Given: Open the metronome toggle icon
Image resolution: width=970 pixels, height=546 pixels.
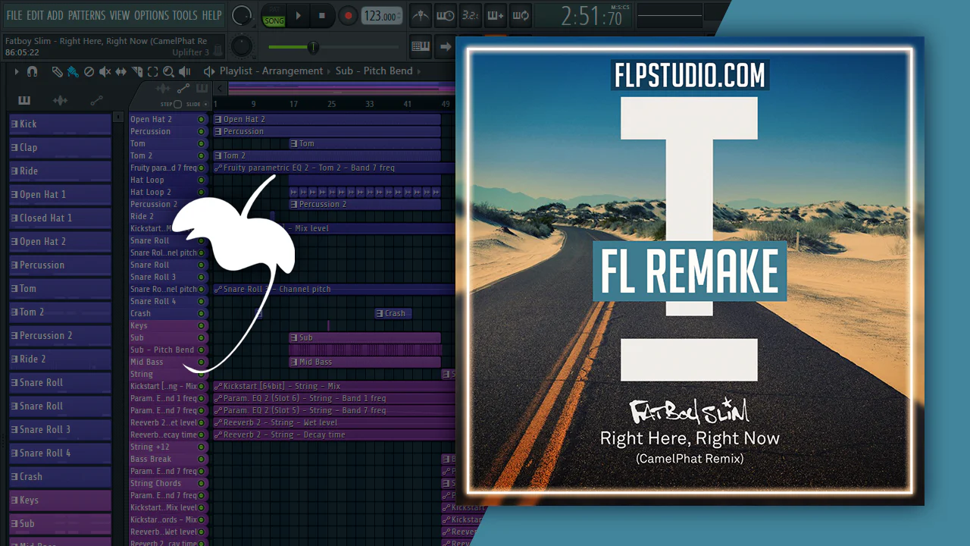Looking at the screenshot, I should (421, 15).
